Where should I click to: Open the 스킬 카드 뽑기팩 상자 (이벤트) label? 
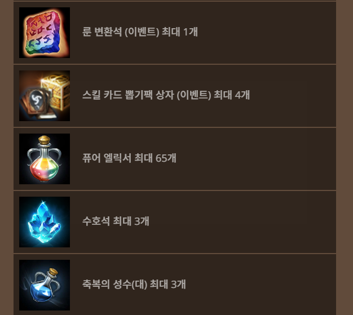tap(147, 95)
